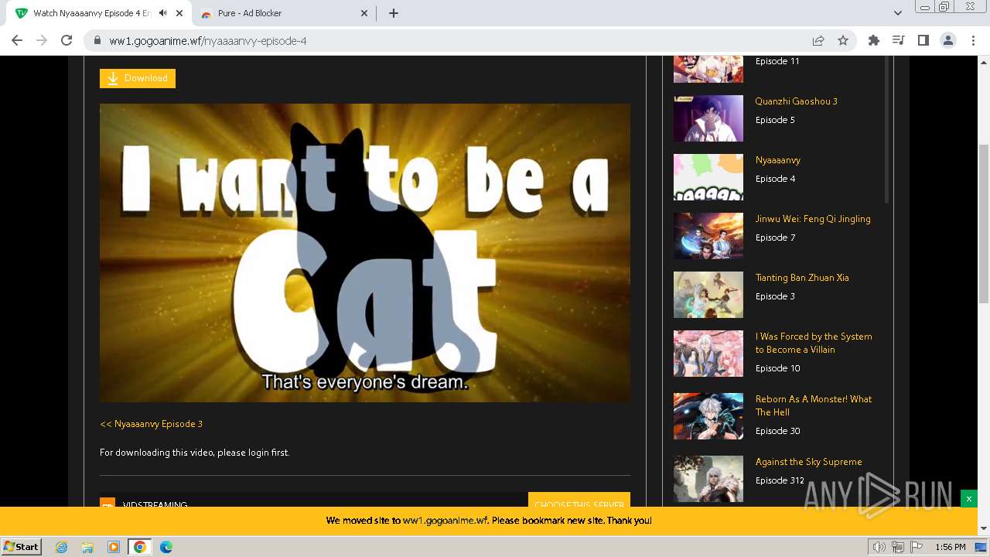Click the site info lock icon
Viewport: 990px width, 557px height.
click(x=97, y=40)
